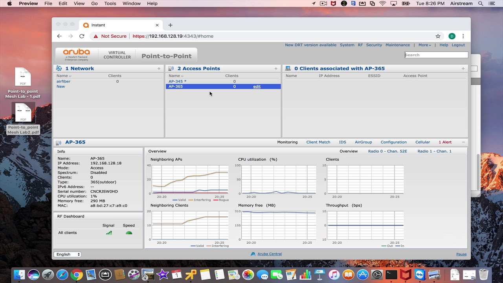Click the Aruba logo in the header
The width and height of the screenshot is (503, 283).
coord(77,55)
